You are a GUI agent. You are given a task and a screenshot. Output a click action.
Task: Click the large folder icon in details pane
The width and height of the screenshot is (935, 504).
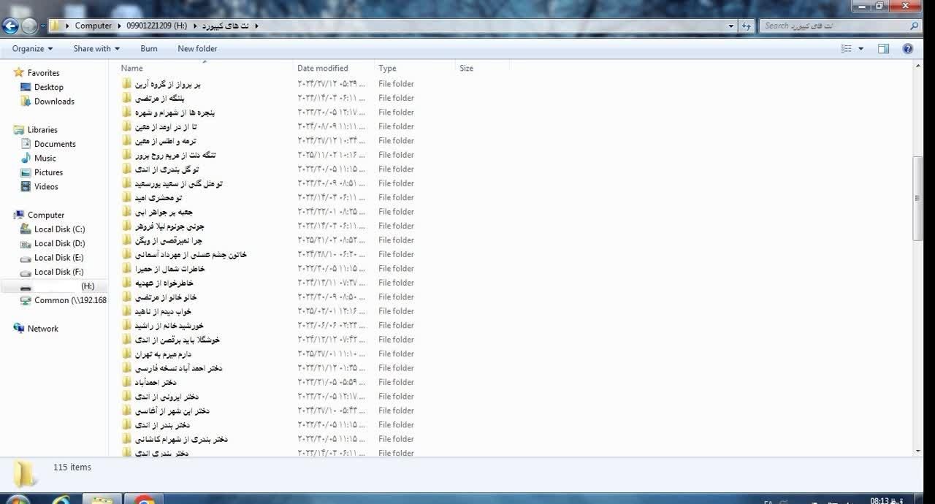click(x=25, y=474)
